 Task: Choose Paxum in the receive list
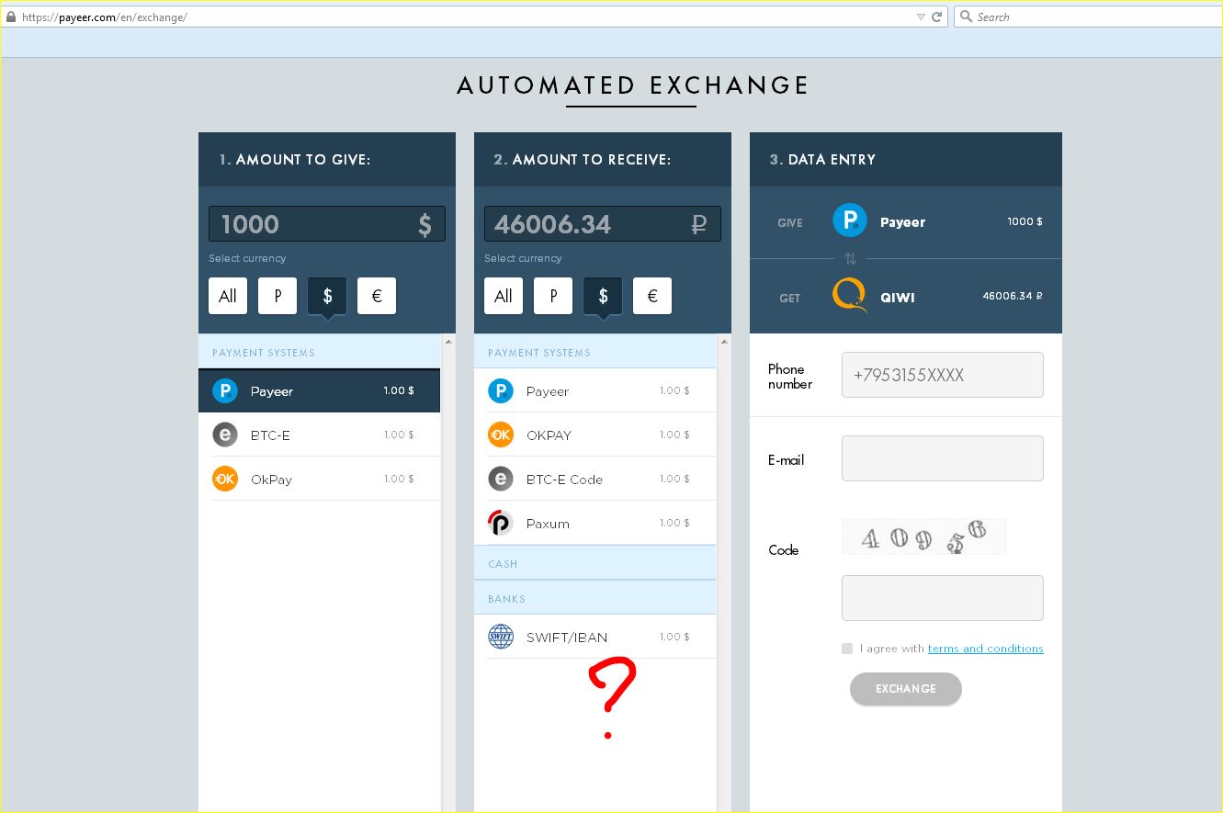[x=595, y=523]
